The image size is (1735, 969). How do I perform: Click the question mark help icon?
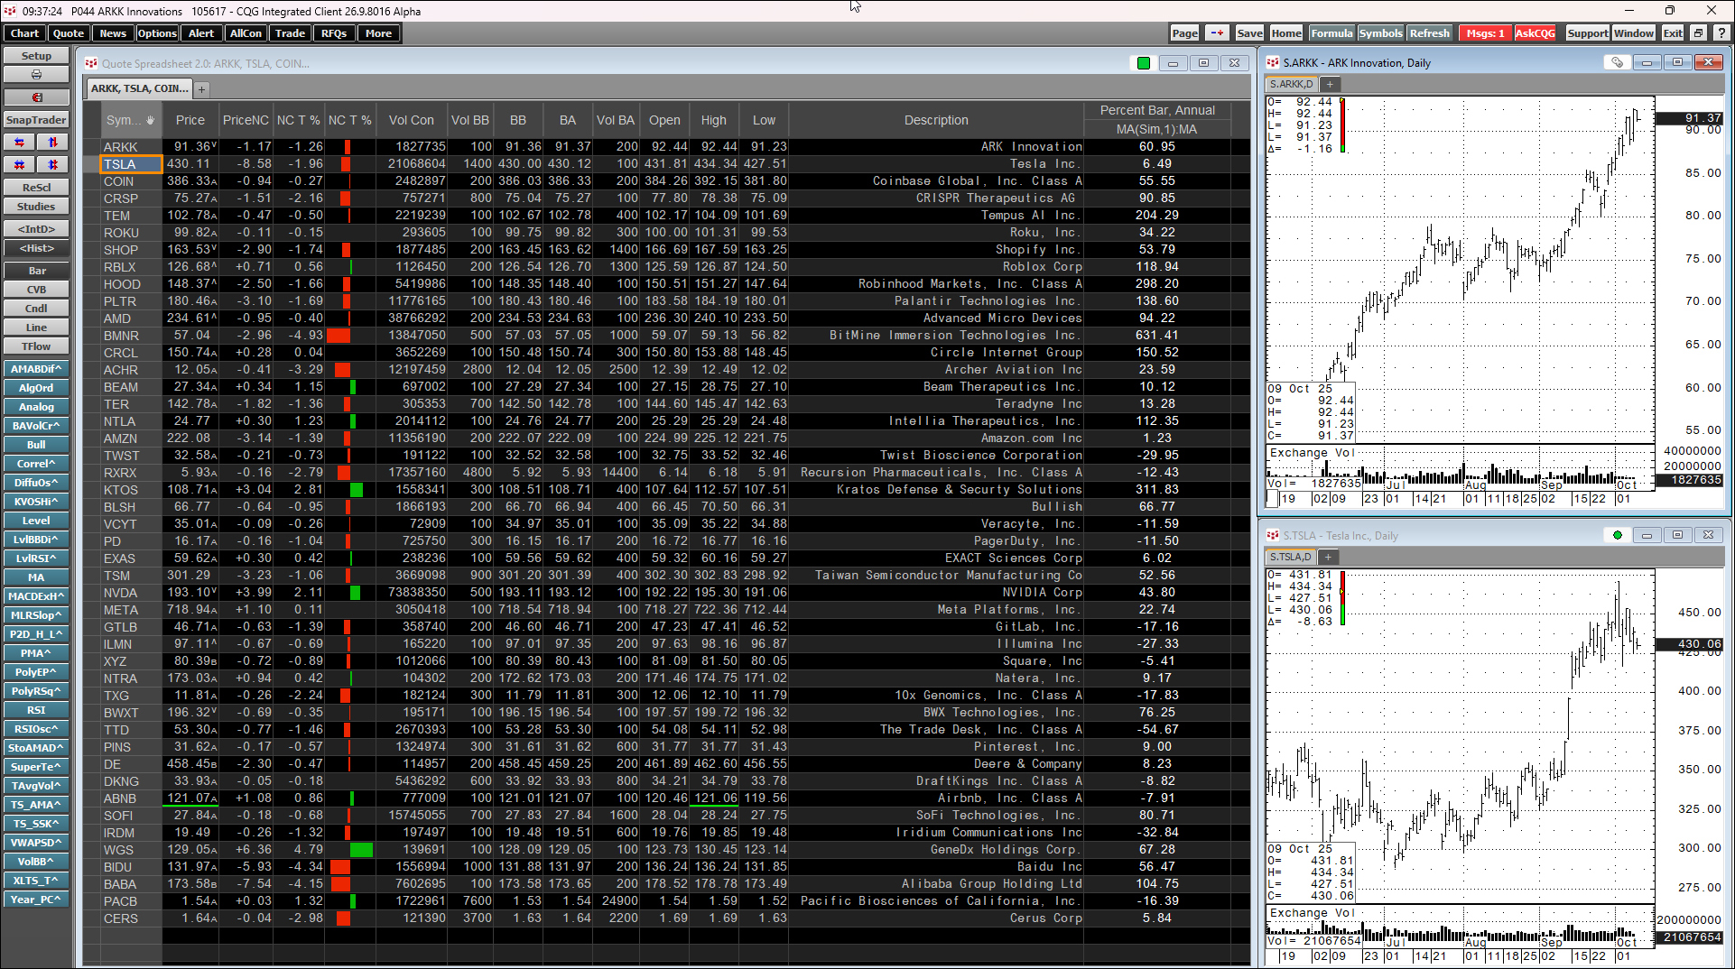pos(1721,33)
